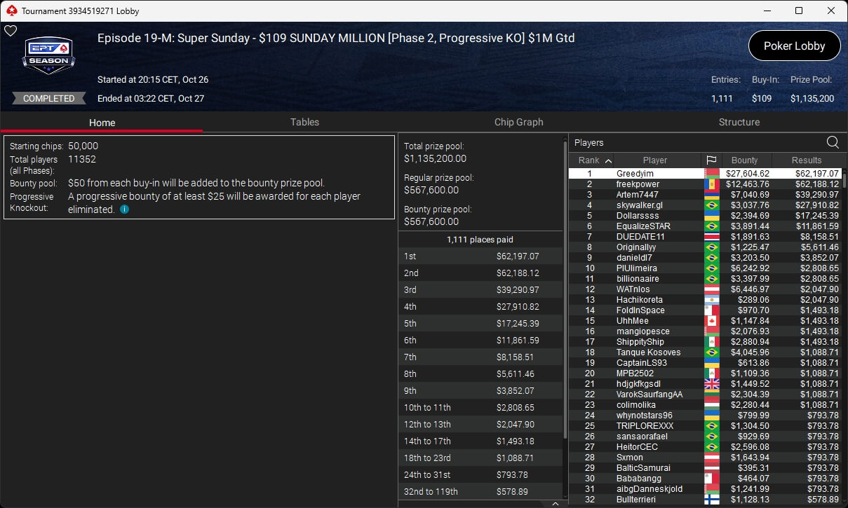Select the freekpower player row

(704, 184)
